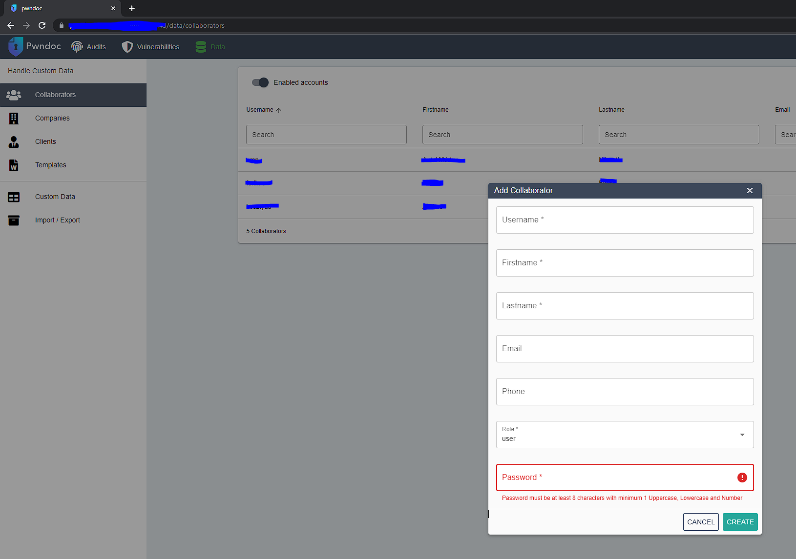Click the Templates Word document icon
796x559 pixels.
[x=14, y=165]
